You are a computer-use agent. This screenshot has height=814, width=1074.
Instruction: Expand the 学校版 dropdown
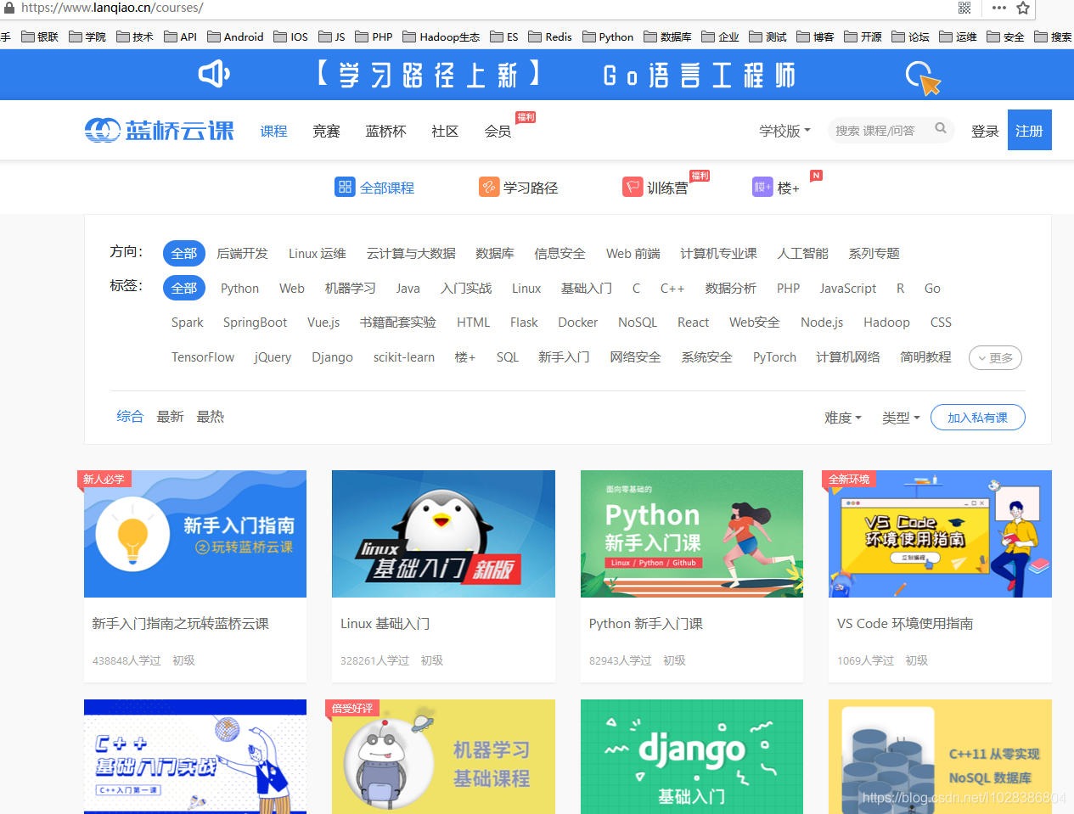point(785,131)
